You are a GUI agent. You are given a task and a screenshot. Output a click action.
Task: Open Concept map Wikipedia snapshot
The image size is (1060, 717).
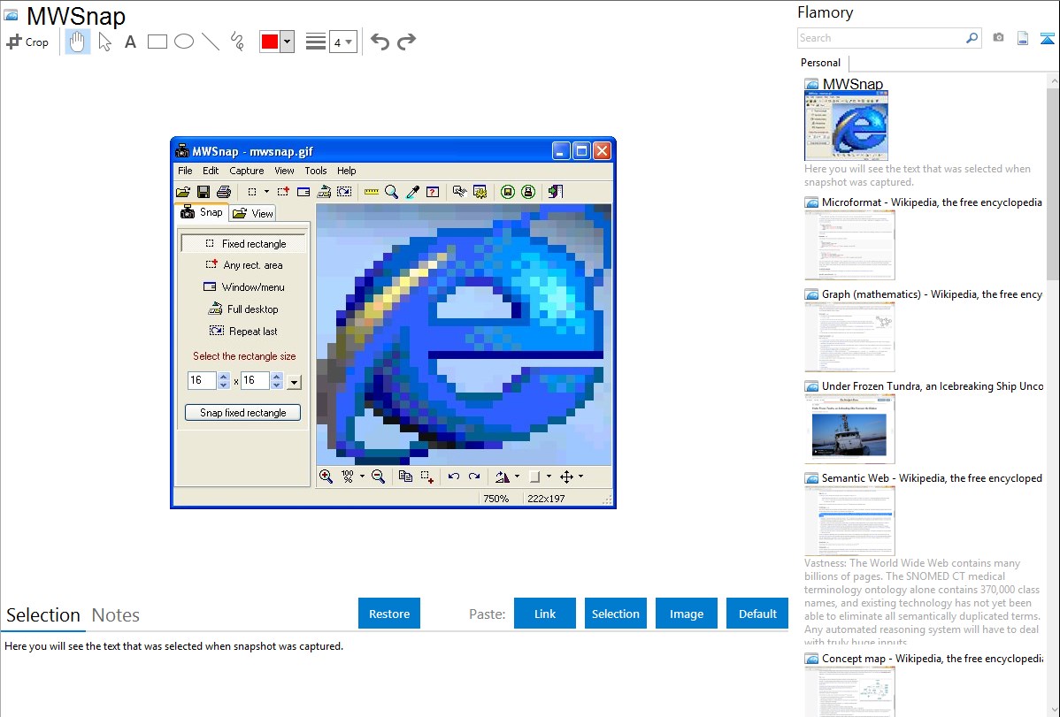point(849,691)
